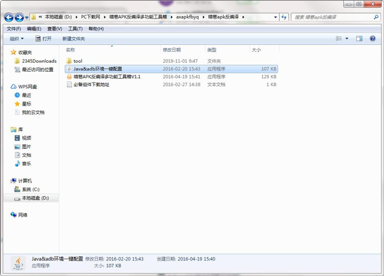Open the 帮助(H) menu

pos(96,29)
